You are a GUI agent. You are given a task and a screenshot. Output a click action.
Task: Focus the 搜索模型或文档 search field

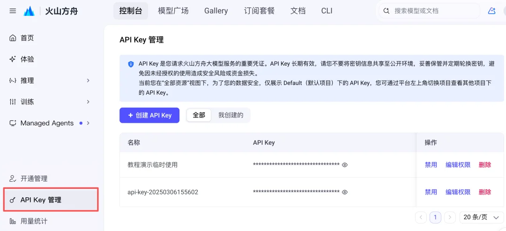click(x=429, y=11)
